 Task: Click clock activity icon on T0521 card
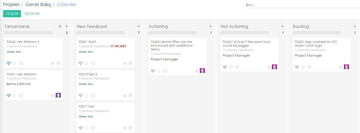pos(93,63)
